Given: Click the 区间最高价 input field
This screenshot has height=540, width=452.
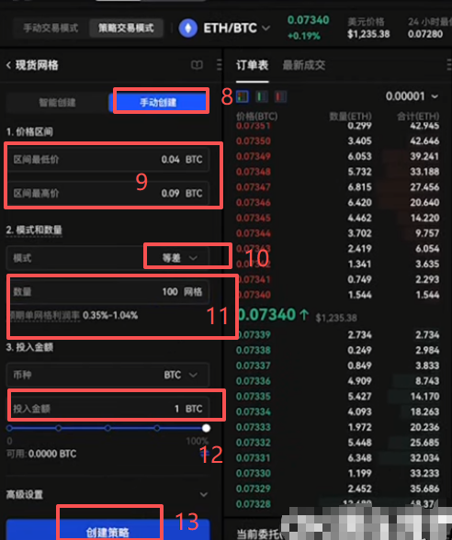Looking at the screenshot, I should 107,193.
